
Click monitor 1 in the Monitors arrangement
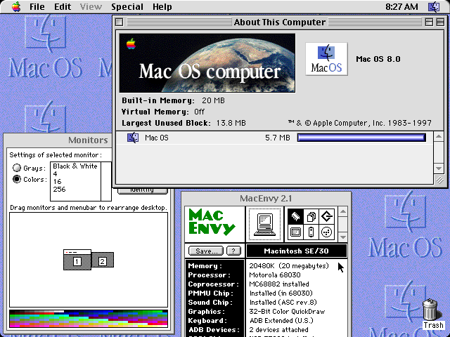click(x=77, y=260)
